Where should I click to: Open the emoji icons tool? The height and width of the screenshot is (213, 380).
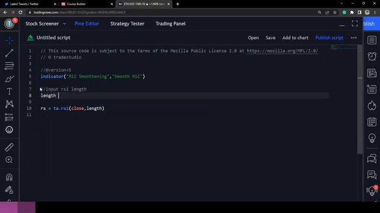click(9, 130)
